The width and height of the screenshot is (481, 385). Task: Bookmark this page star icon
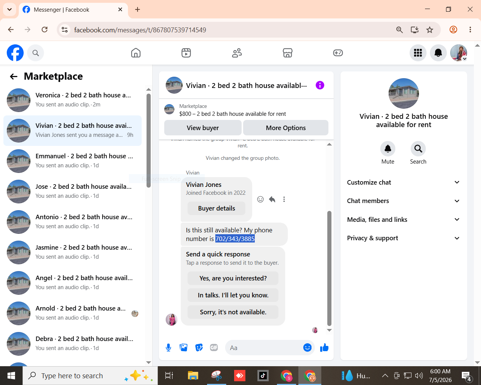pos(430,30)
